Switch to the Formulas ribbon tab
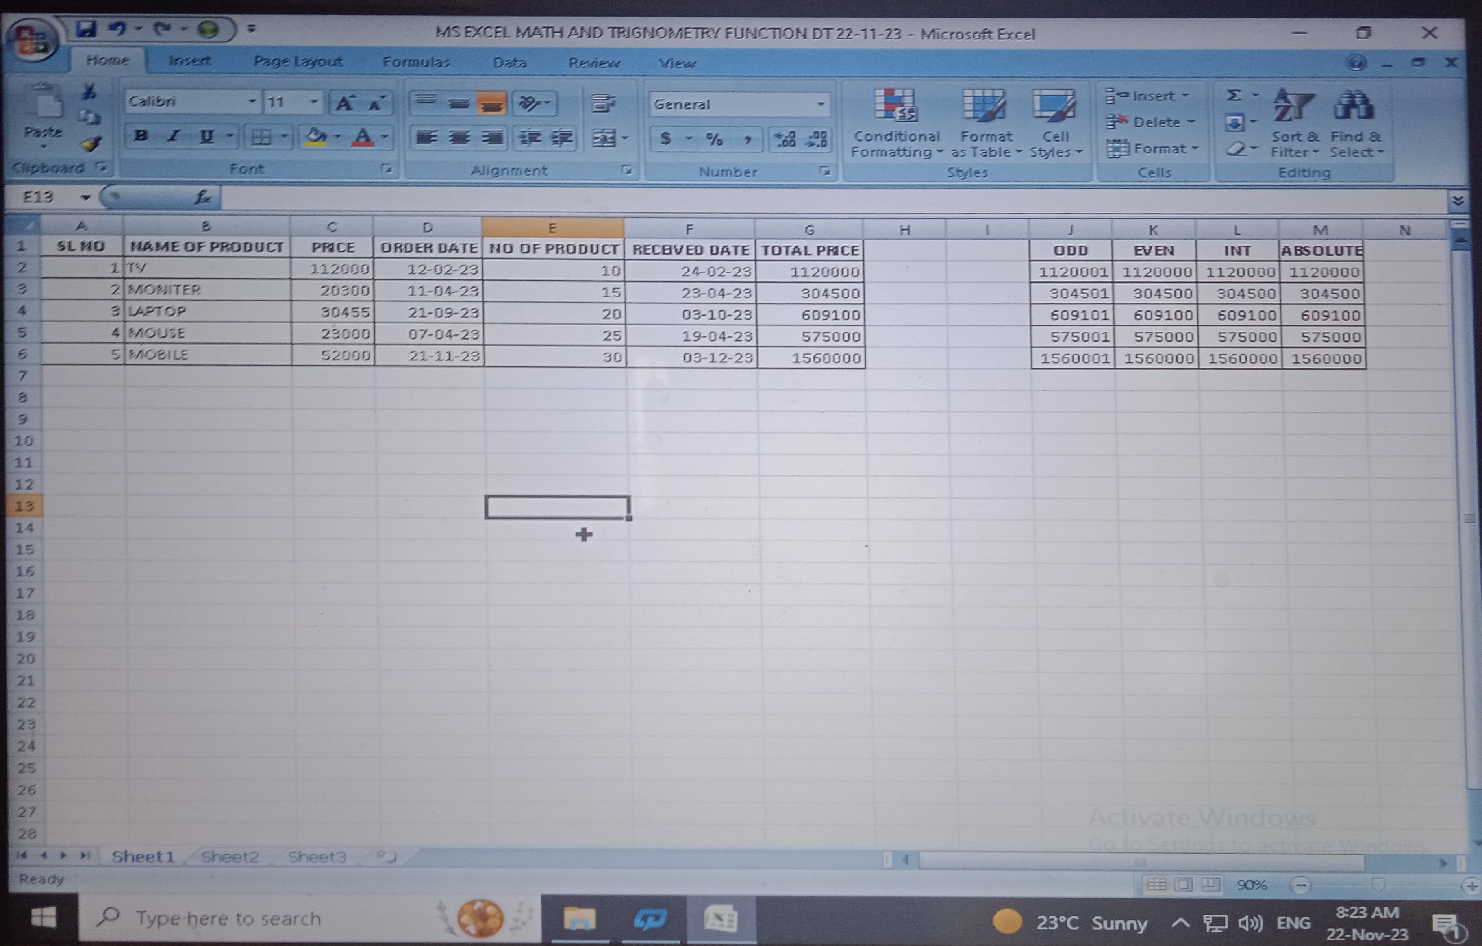Viewport: 1482px width, 946px height. pos(416,62)
